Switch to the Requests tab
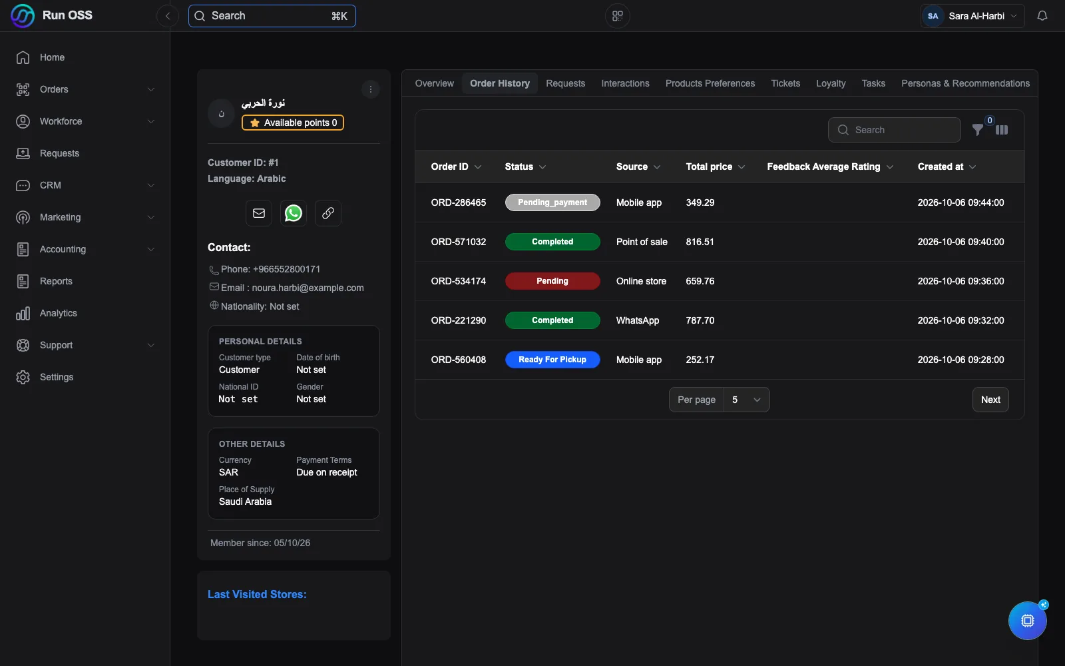Screen dimensions: 1065x666 [566, 83]
